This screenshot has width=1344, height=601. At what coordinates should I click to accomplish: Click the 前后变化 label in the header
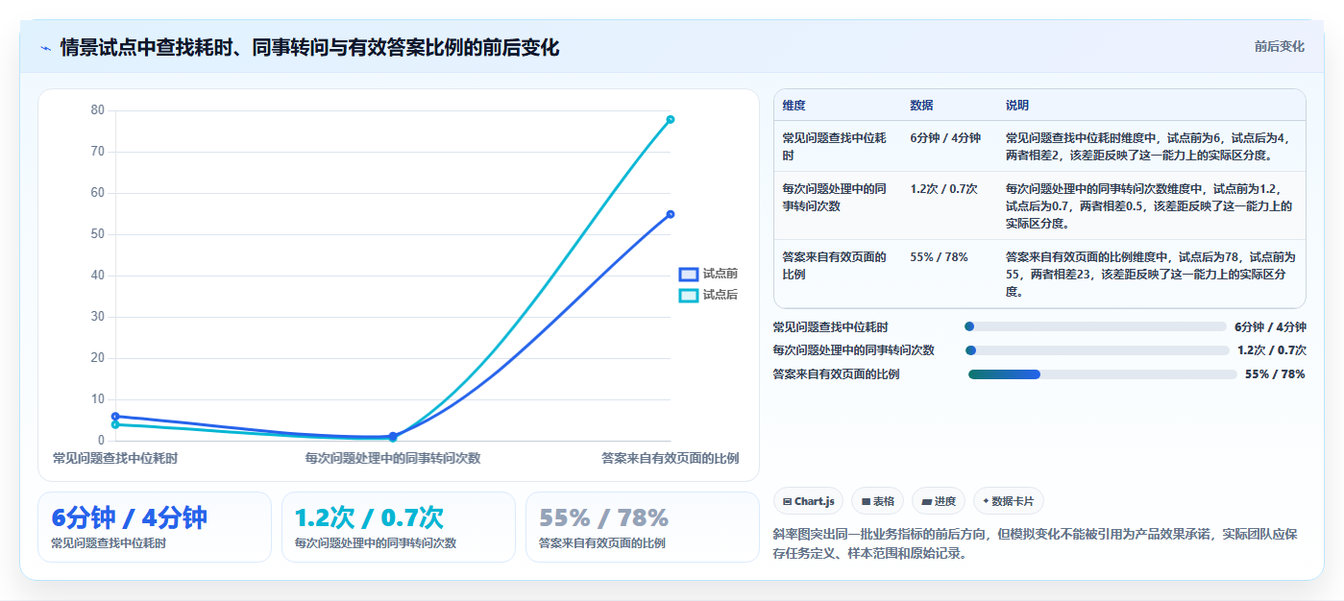1279,46
